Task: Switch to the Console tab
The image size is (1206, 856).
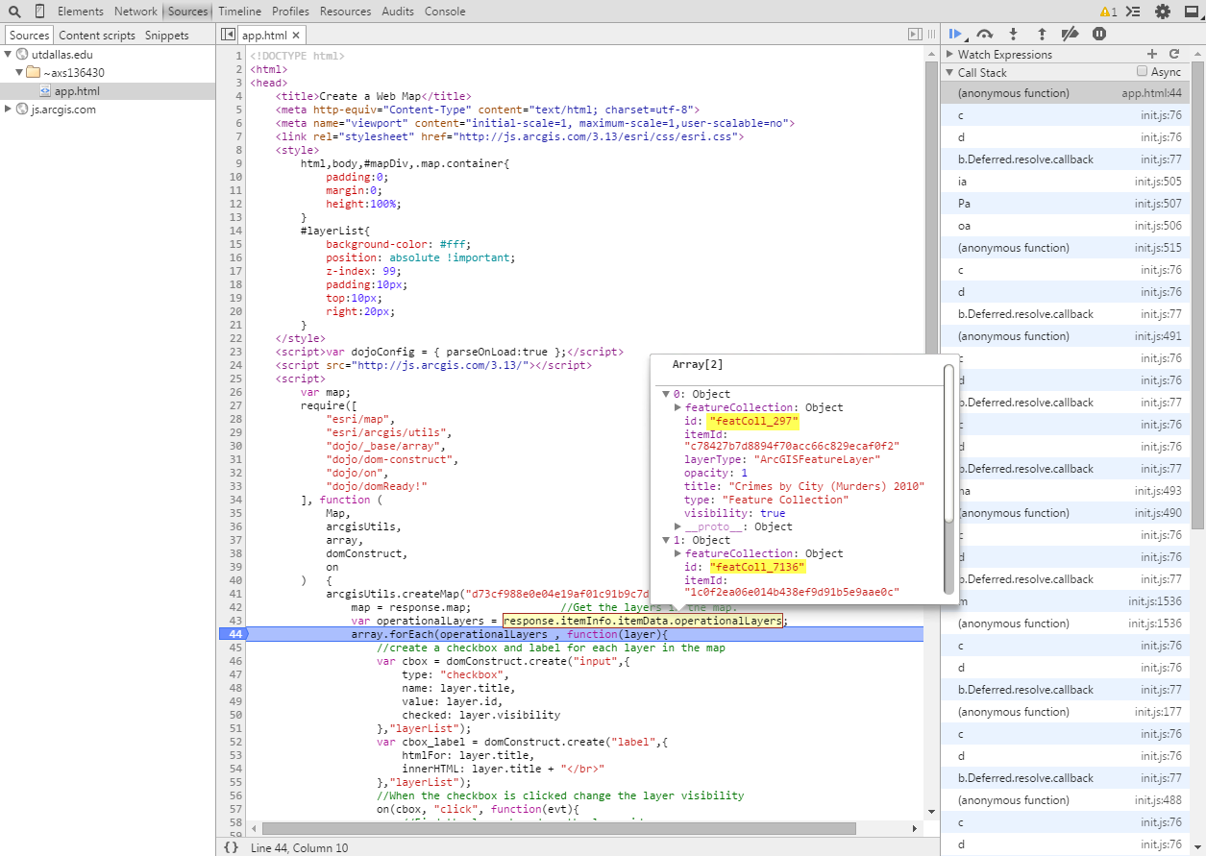Action: (445, 12)
